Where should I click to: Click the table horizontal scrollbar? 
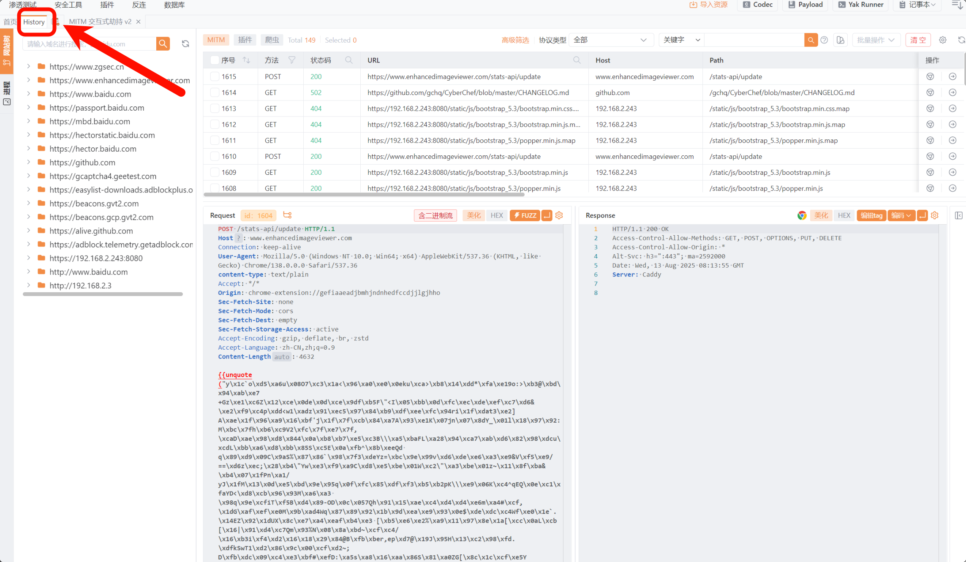pyautogui.click(x=364, y=195)
